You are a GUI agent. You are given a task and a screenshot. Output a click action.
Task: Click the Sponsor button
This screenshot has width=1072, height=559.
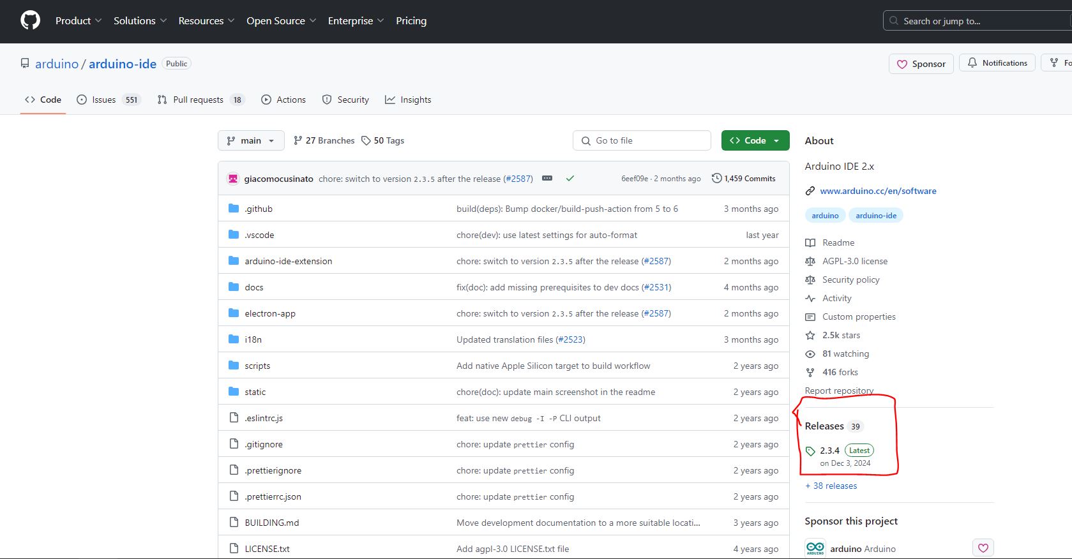(x=921, y=64)
